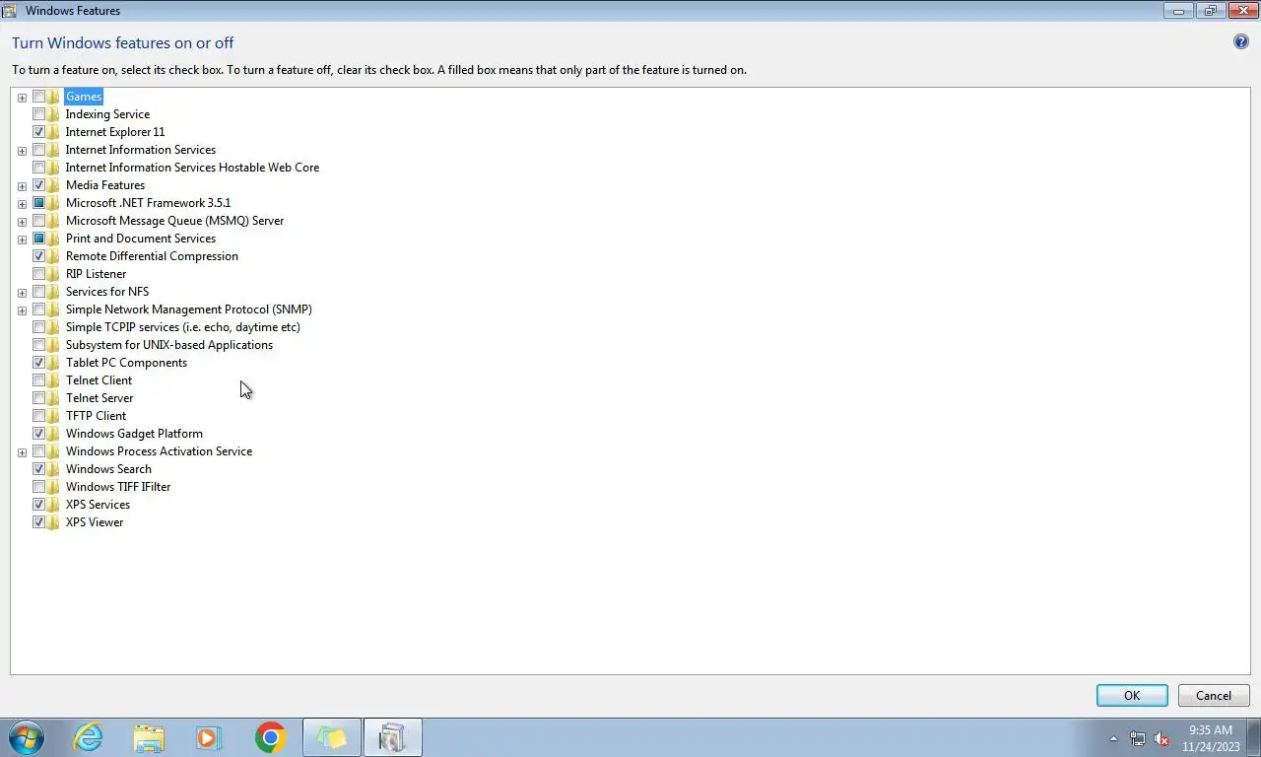This screenshot has height=757, width=1261.
Task: Open the Windows Start menu
Action: (27, 737)
